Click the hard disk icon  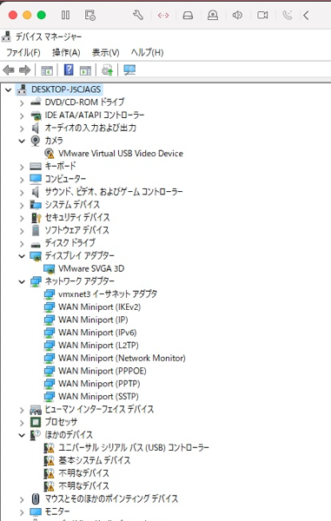(188, 16)
